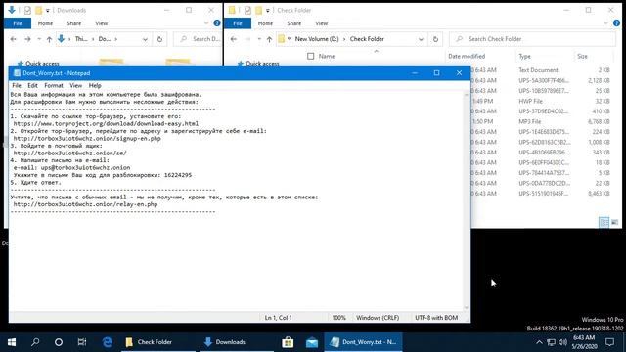The height and width of the screenshot is (352, 626).
Task: Switch to Check Folder taskbar button
Action: [158, 342]
